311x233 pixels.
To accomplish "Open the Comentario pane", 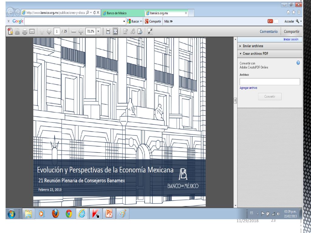I will (x=269, y=32).
